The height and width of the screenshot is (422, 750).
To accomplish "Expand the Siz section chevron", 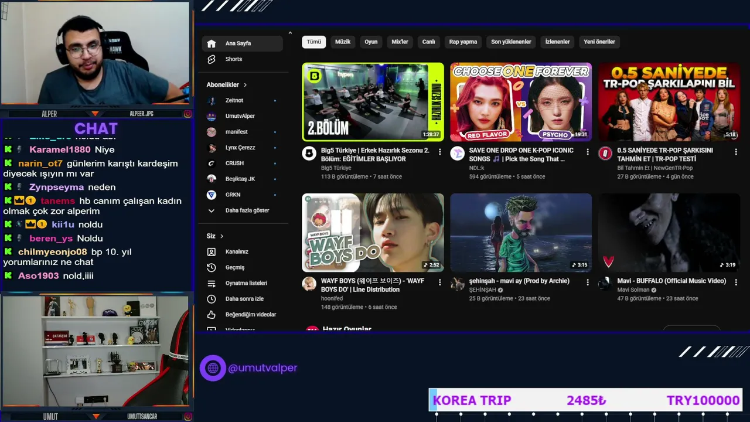I will point(221,236).
